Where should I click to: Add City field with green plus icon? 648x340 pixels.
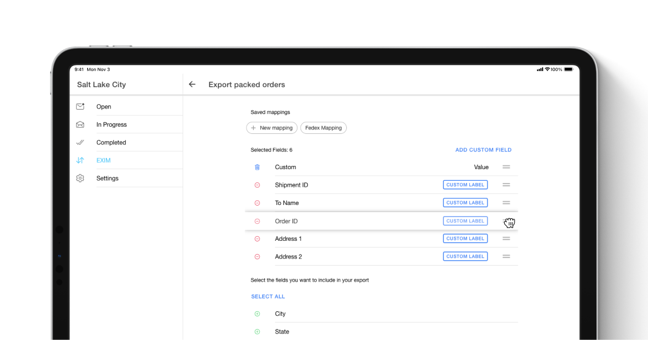click(257, 314)
